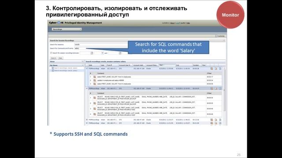Viewport: 282px width, 158px height.
Task: Sort results by the Start column
Action: [167, 65]
